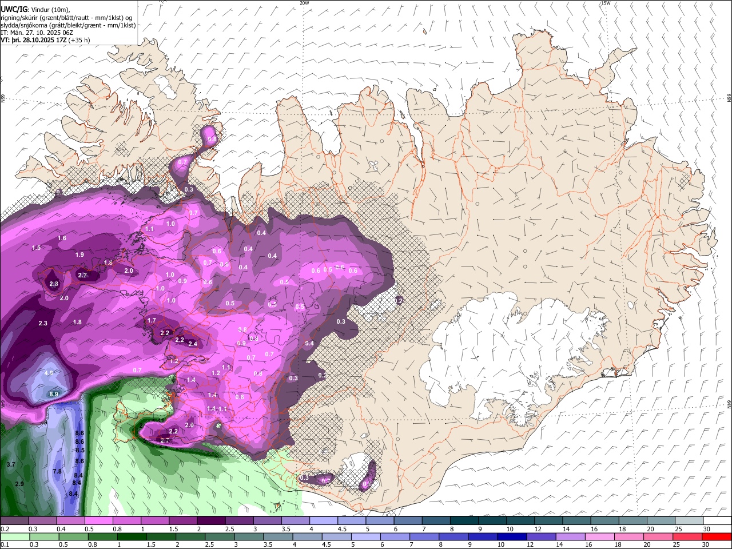
Task: Select the 'VT: þri. 28.10.2025 17Z (+35 h)' line
Action: (45, 40)
